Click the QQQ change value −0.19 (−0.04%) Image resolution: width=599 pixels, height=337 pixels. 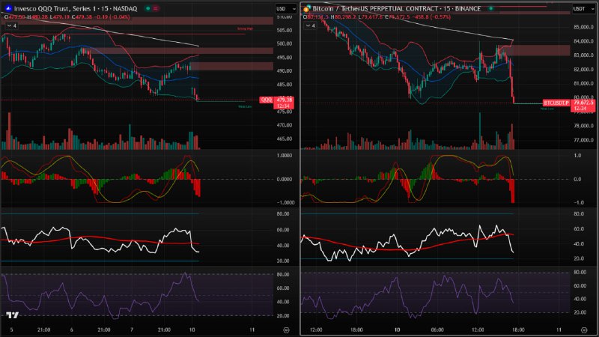coord(112,16)
